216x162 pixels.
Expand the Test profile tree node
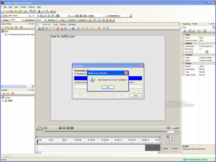(3, 101)
